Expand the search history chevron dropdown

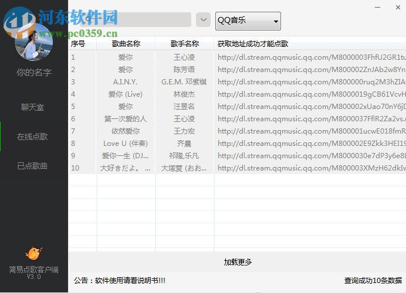(x=203, y=20)
